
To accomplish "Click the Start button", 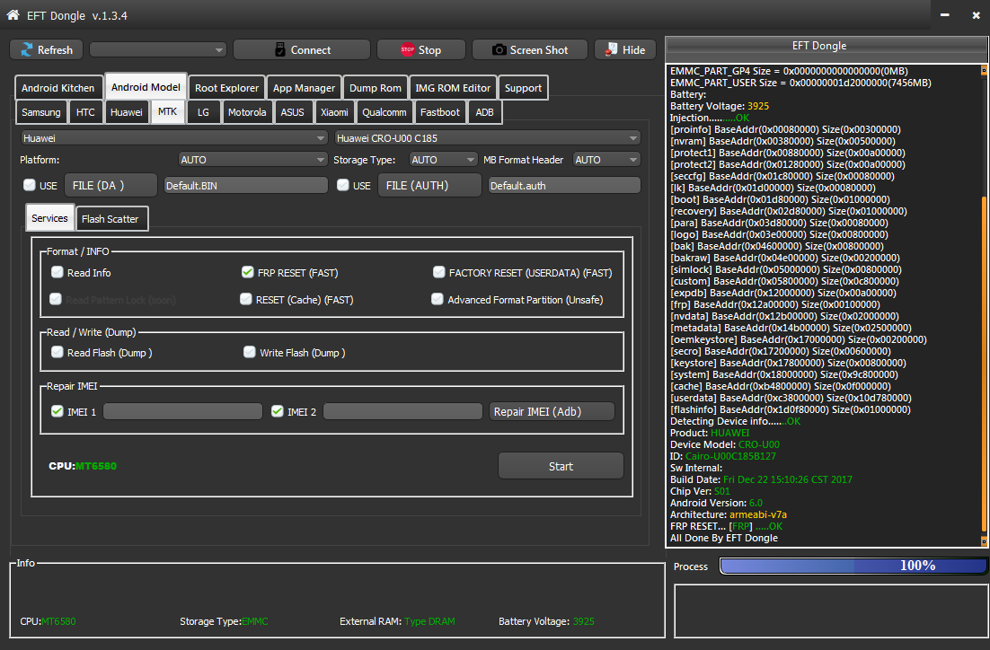I will (561, 466).
